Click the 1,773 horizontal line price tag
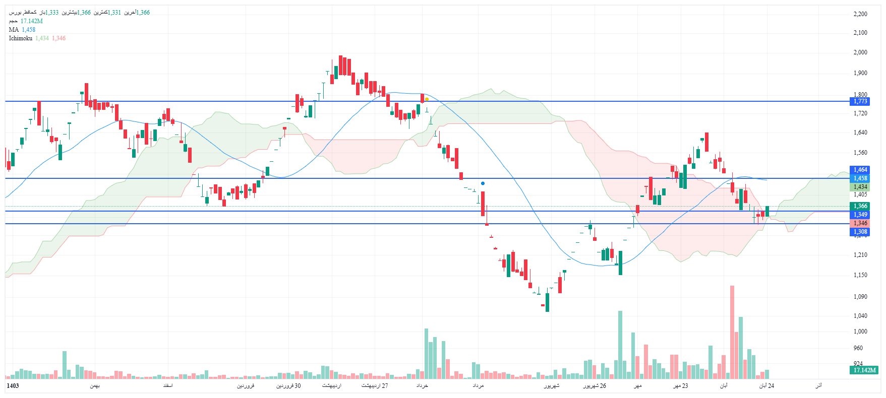Image resolution: width=886 pixels, height=398 pixels. [x=860, y=101]
